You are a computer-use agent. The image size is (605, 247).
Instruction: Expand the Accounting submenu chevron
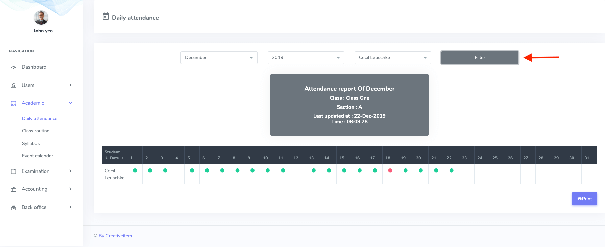(70, 189)
